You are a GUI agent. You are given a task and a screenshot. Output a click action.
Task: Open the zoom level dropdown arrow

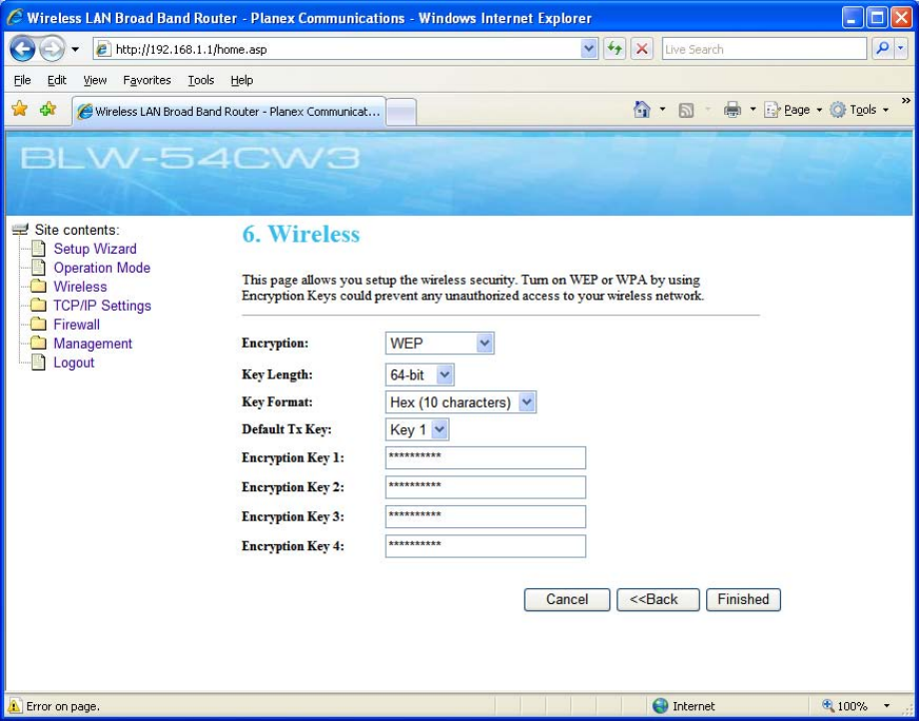coord(887,706)
